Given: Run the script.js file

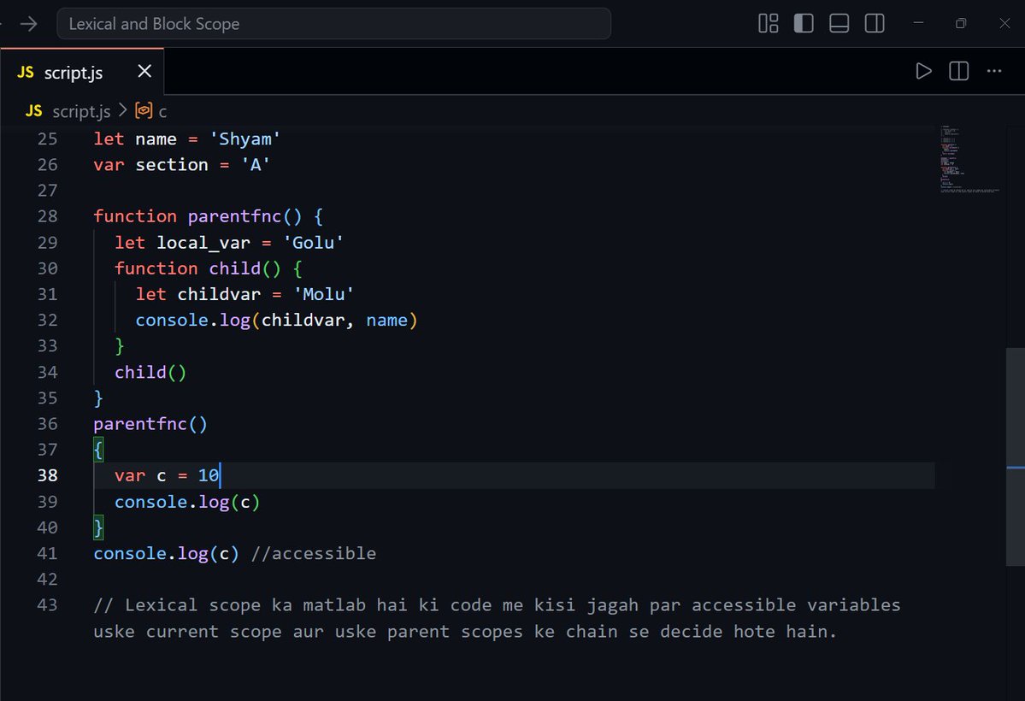Looking at the screenshot, I should [924, 71].
